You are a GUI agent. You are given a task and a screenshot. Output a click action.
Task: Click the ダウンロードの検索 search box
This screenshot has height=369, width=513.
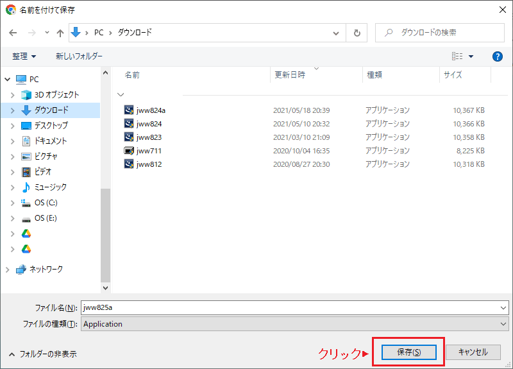tap(440, 33)
